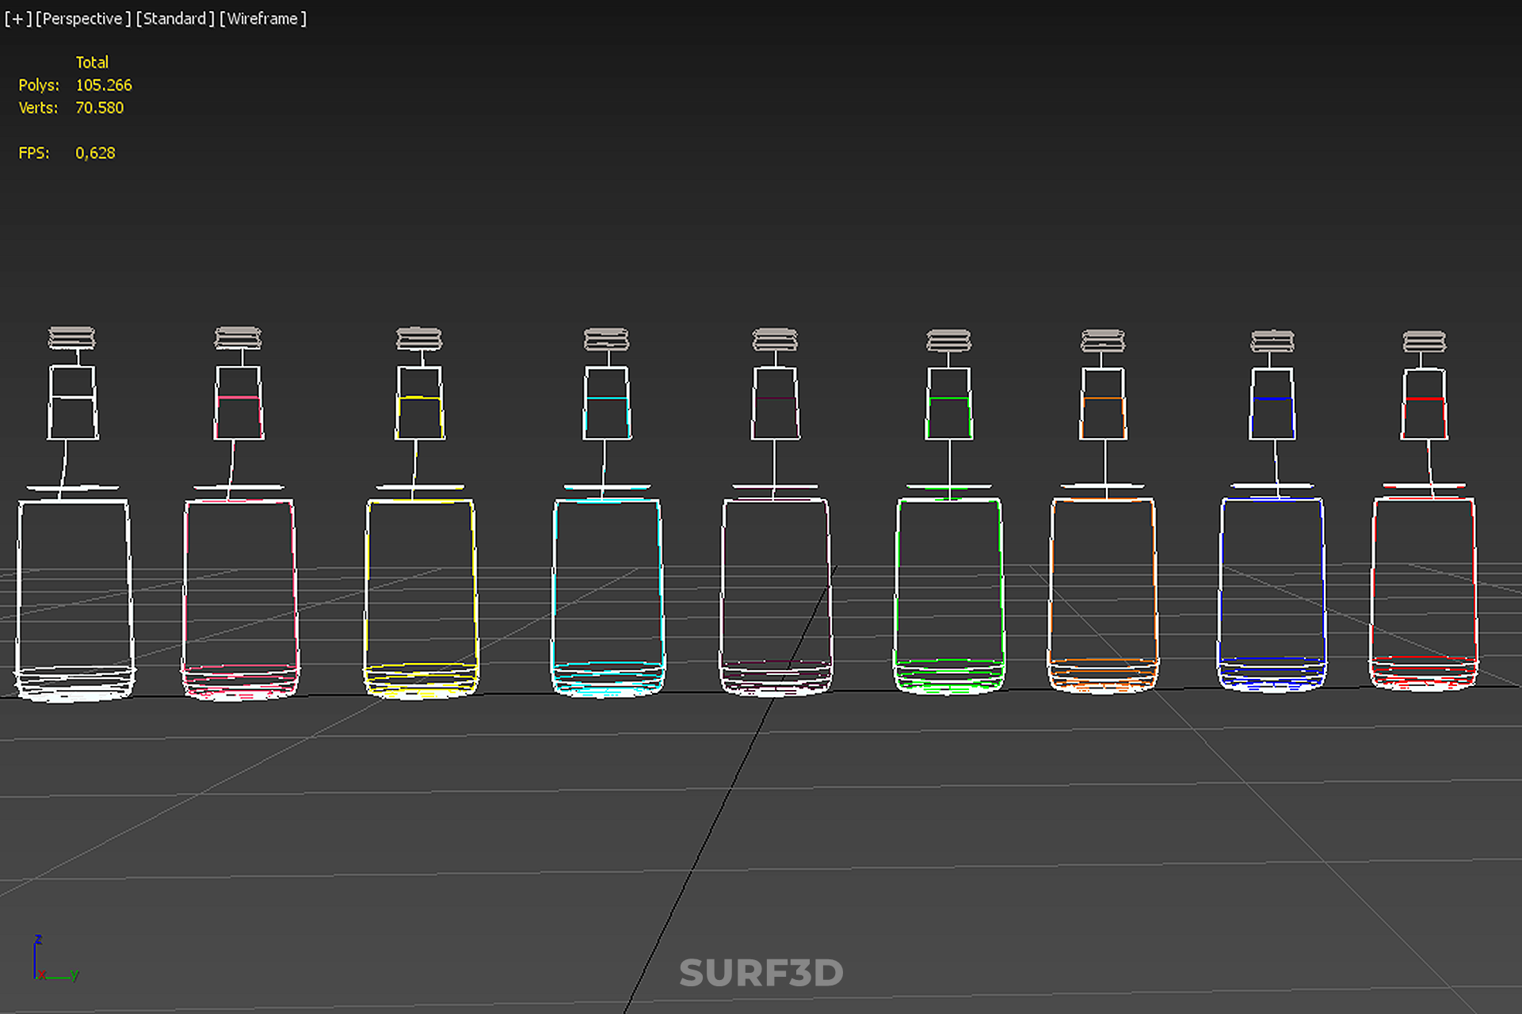Select the orange wireframe bottle body
The image size is (1522, 1014).
point(1103,594)
